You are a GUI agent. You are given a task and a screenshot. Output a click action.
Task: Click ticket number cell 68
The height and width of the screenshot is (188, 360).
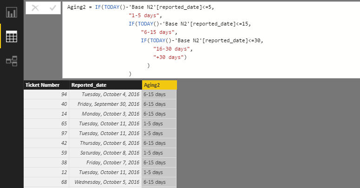tap(46, 182)
